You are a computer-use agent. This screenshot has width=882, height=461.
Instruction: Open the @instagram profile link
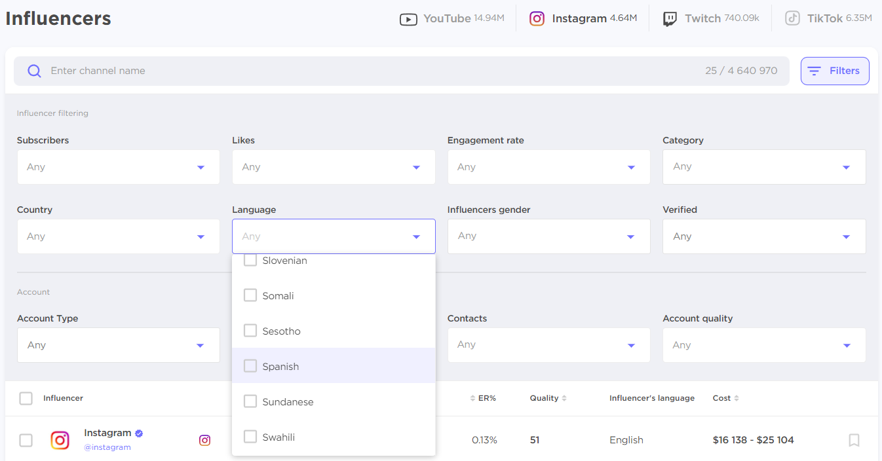pyautogui.click(x=107, y=447)
